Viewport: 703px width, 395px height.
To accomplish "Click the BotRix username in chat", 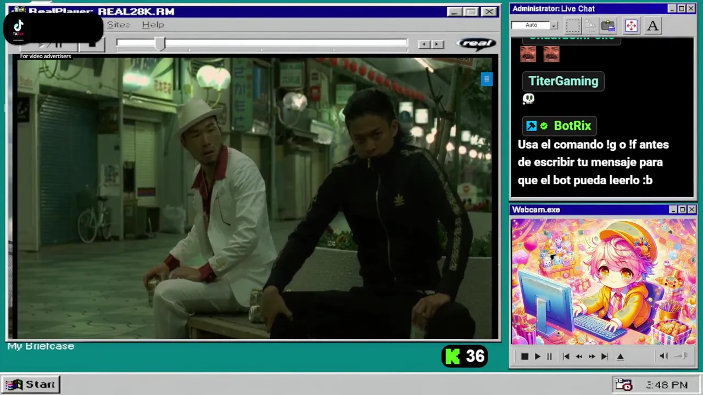I will tap(572, 126).
